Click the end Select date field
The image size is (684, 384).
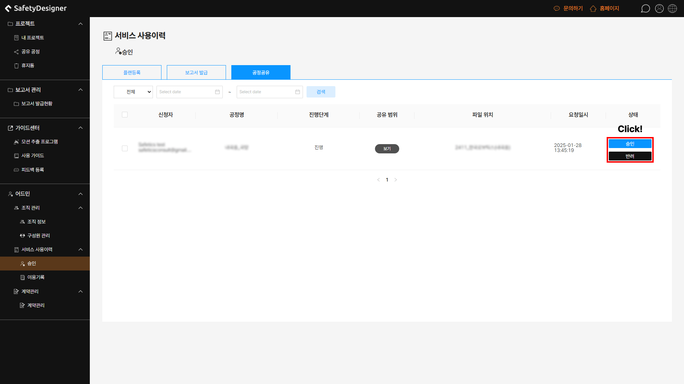269,92
